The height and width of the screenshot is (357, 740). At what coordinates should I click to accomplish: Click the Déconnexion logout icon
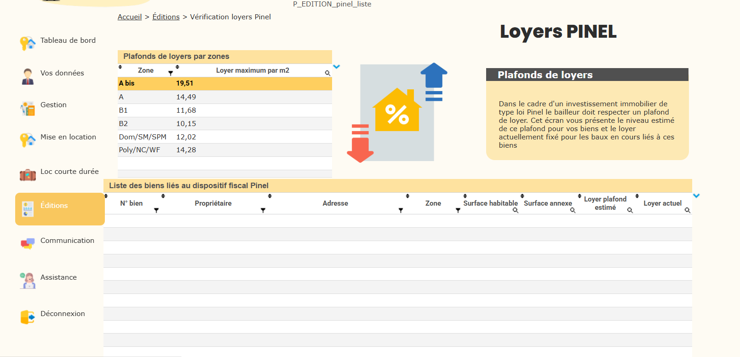click(x=28, y=317)
